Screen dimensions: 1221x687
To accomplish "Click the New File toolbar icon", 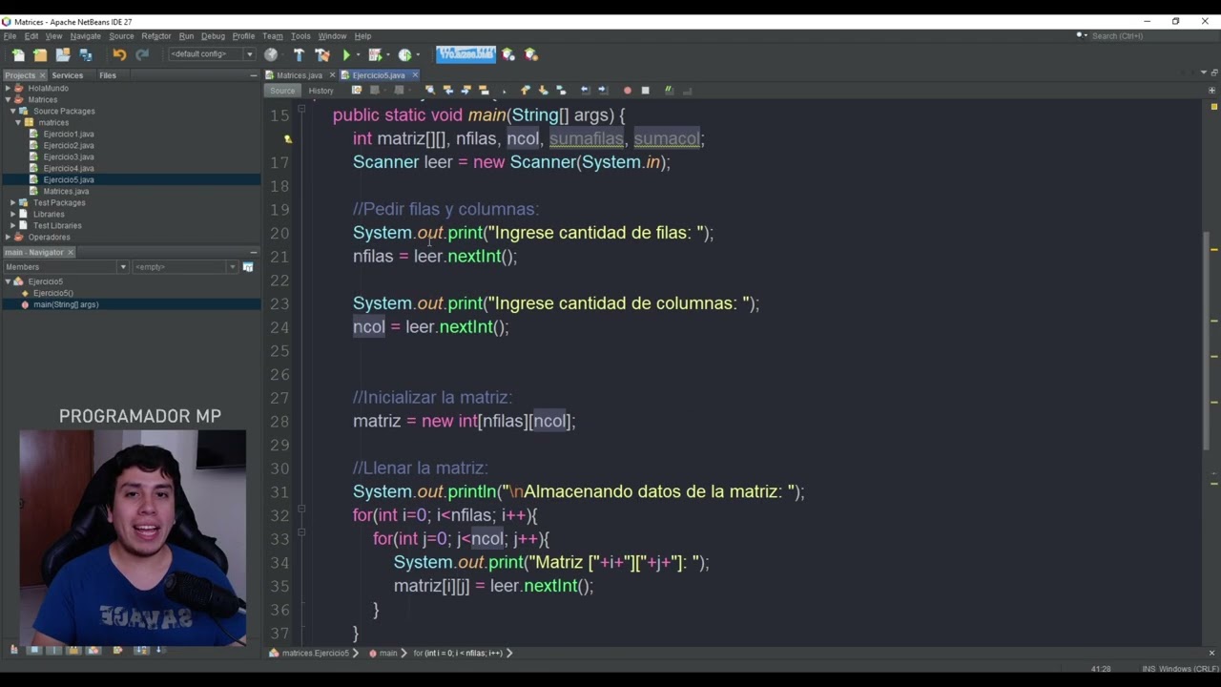I will pyautogui.click(x=18, y=54).
